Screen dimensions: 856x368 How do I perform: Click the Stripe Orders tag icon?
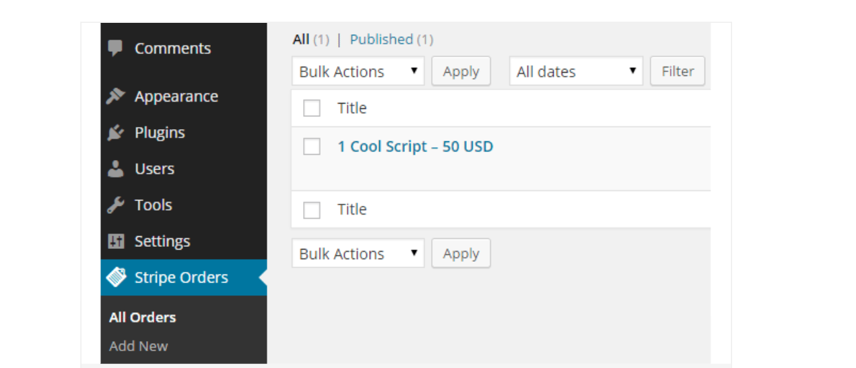point(117,277)
